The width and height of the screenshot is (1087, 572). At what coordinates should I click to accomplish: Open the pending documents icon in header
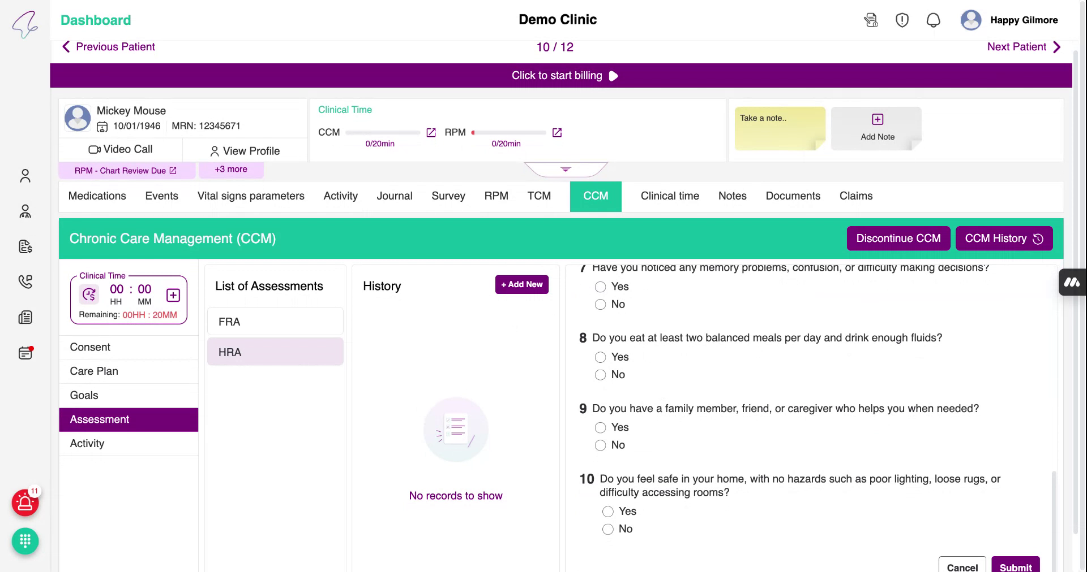click(871, 20)
